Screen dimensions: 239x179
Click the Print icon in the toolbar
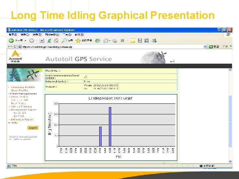115,40
